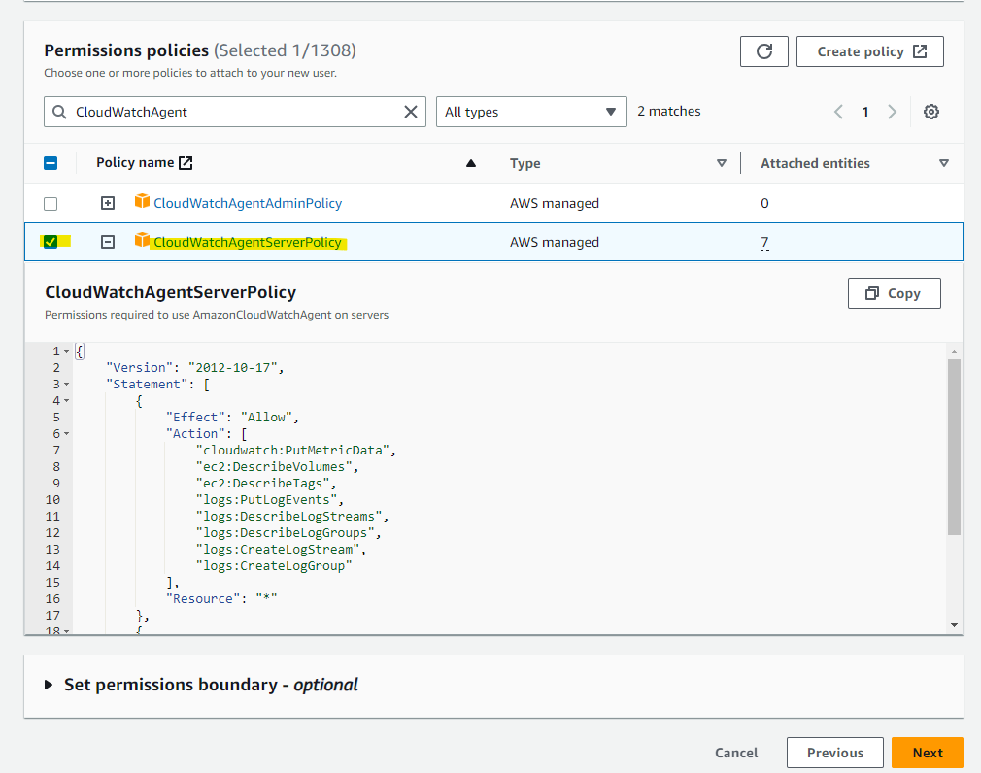
Task: Click "AWS managed" in the ServerPolicy row
Action: [x=555, y=242]
